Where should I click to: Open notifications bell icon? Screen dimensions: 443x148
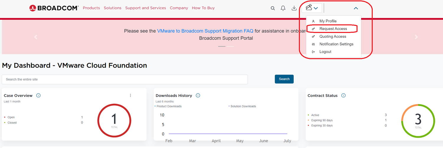click(283, 8)
